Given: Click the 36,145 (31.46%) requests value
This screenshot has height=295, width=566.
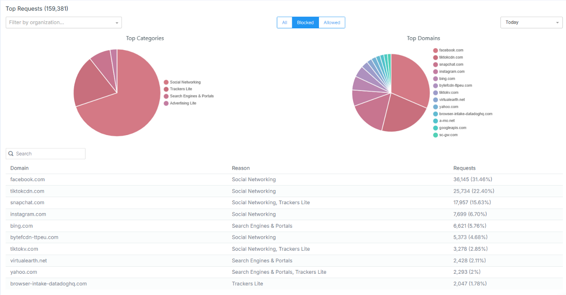Looking at the screenshot, I should coord(473,180).
